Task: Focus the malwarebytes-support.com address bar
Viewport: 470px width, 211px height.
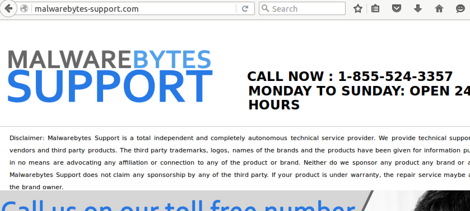Action: (x=134, y=9)
